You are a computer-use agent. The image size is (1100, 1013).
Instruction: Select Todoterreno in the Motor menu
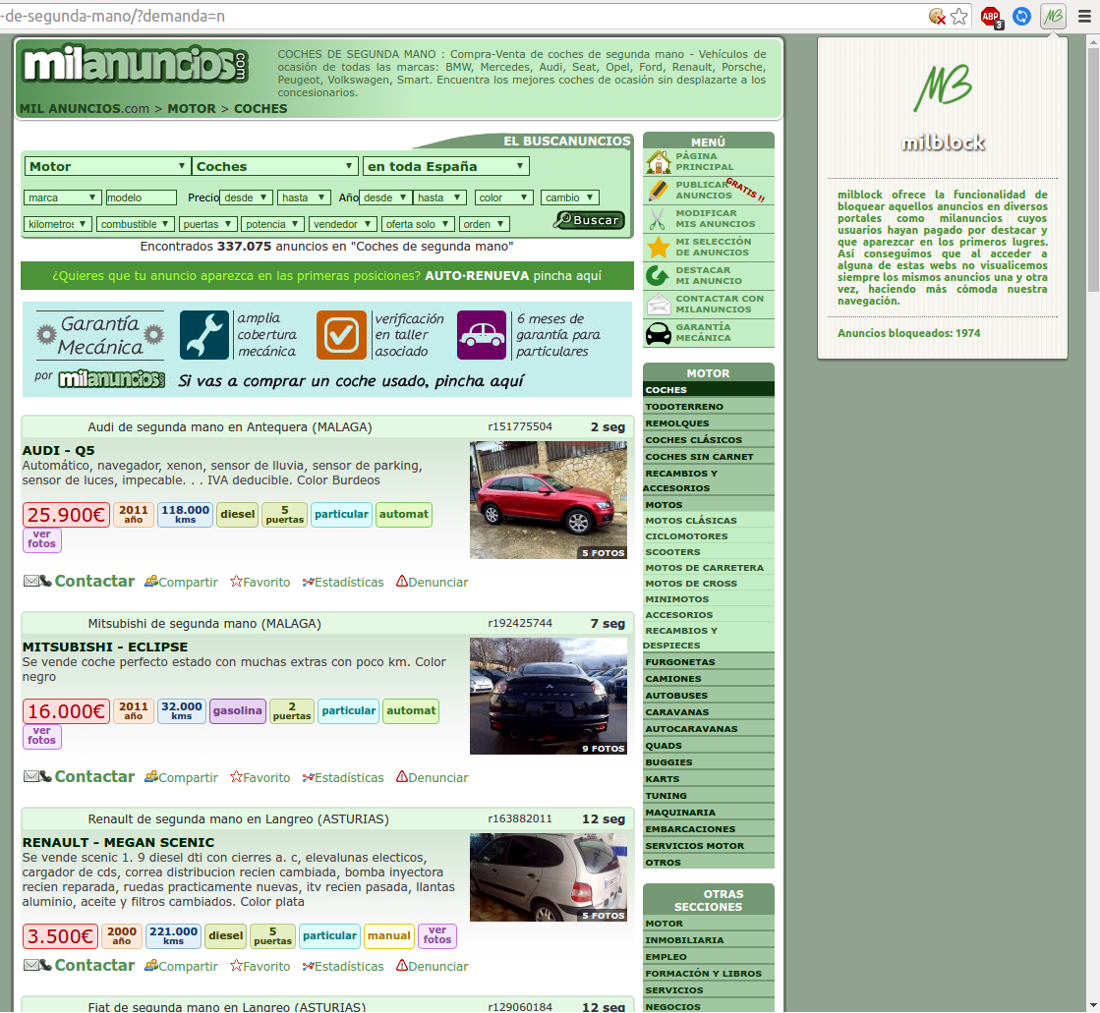tap(684, 407)
